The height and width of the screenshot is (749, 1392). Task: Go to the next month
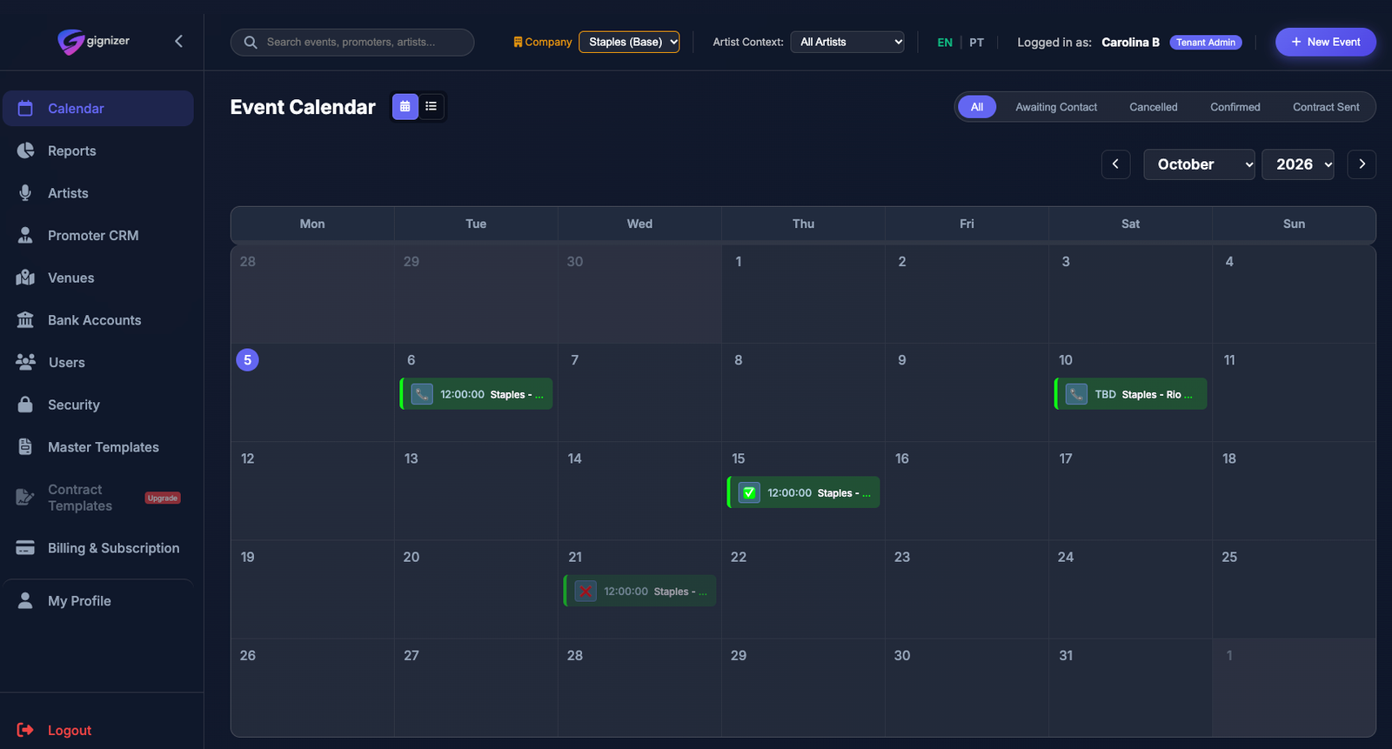[x=1362, y=164]
